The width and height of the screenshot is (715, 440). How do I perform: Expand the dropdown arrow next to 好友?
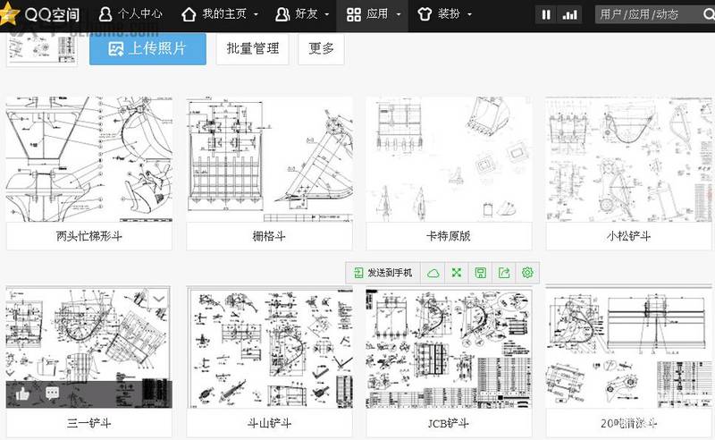tap(327, 14)
